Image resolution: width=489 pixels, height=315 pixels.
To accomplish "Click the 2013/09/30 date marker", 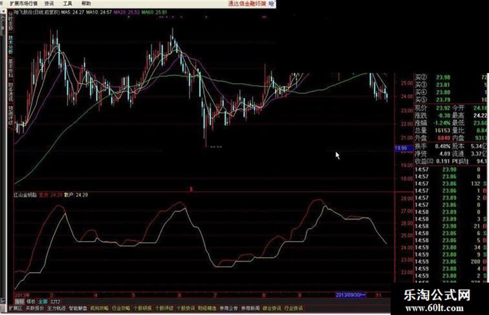I will [350, 295].
